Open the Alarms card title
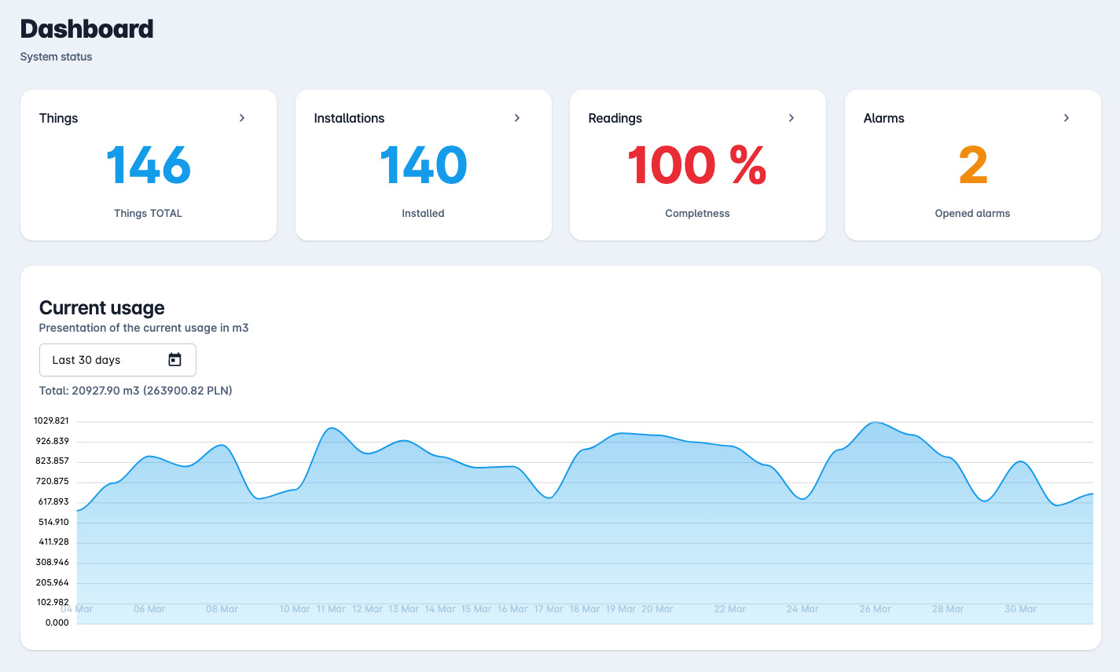1120x672 pixels. click(x=884, y=118)
